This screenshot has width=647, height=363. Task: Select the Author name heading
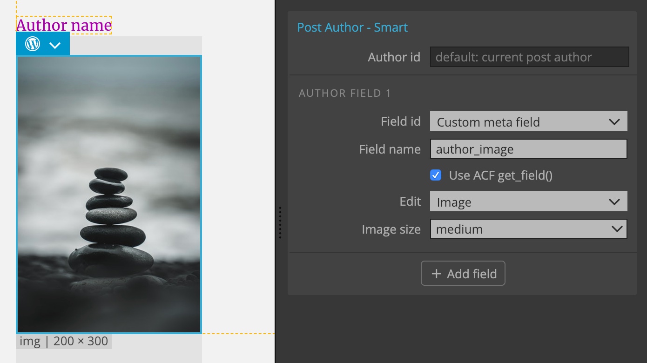click(64, 25)
